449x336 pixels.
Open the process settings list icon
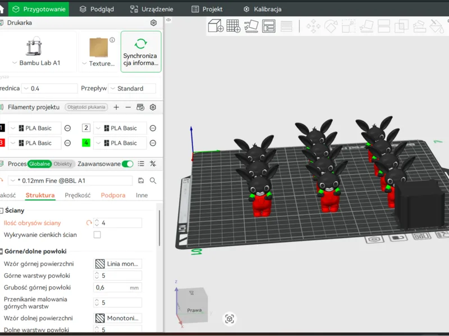[141, 164]
